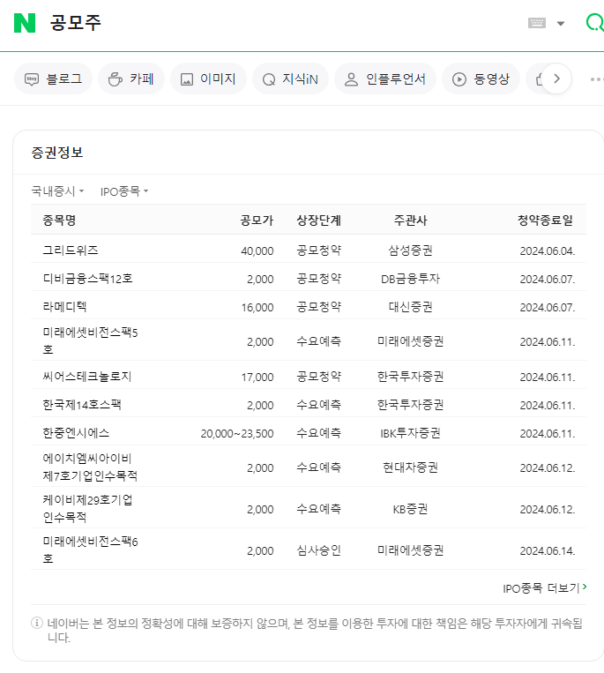
Task: Click the 17,000 price for 씨어스테크놀로지
Action: [257, 377]
